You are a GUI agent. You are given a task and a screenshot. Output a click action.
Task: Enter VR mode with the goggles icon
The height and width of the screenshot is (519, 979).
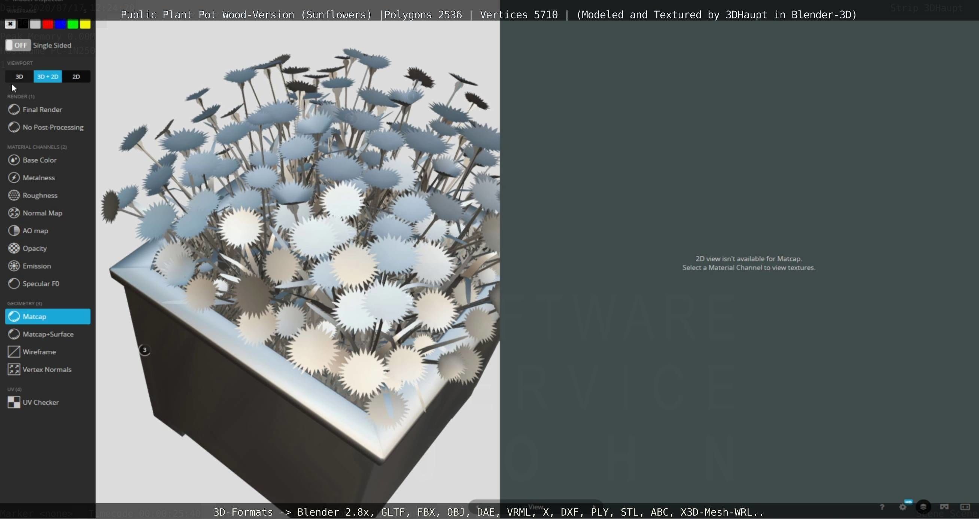[x=944, y=507]
